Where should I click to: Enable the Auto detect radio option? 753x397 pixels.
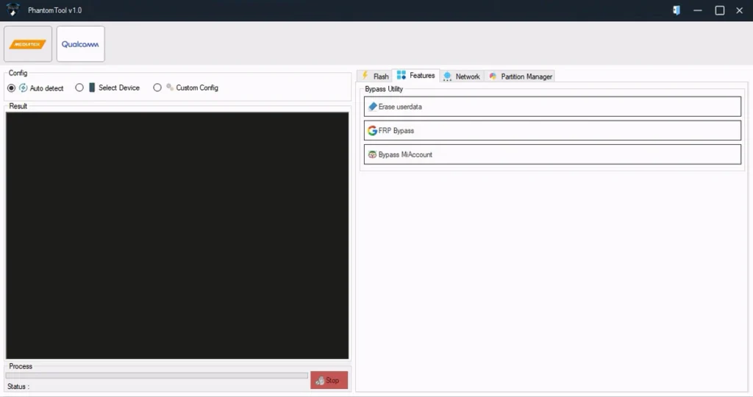[11, 88]
